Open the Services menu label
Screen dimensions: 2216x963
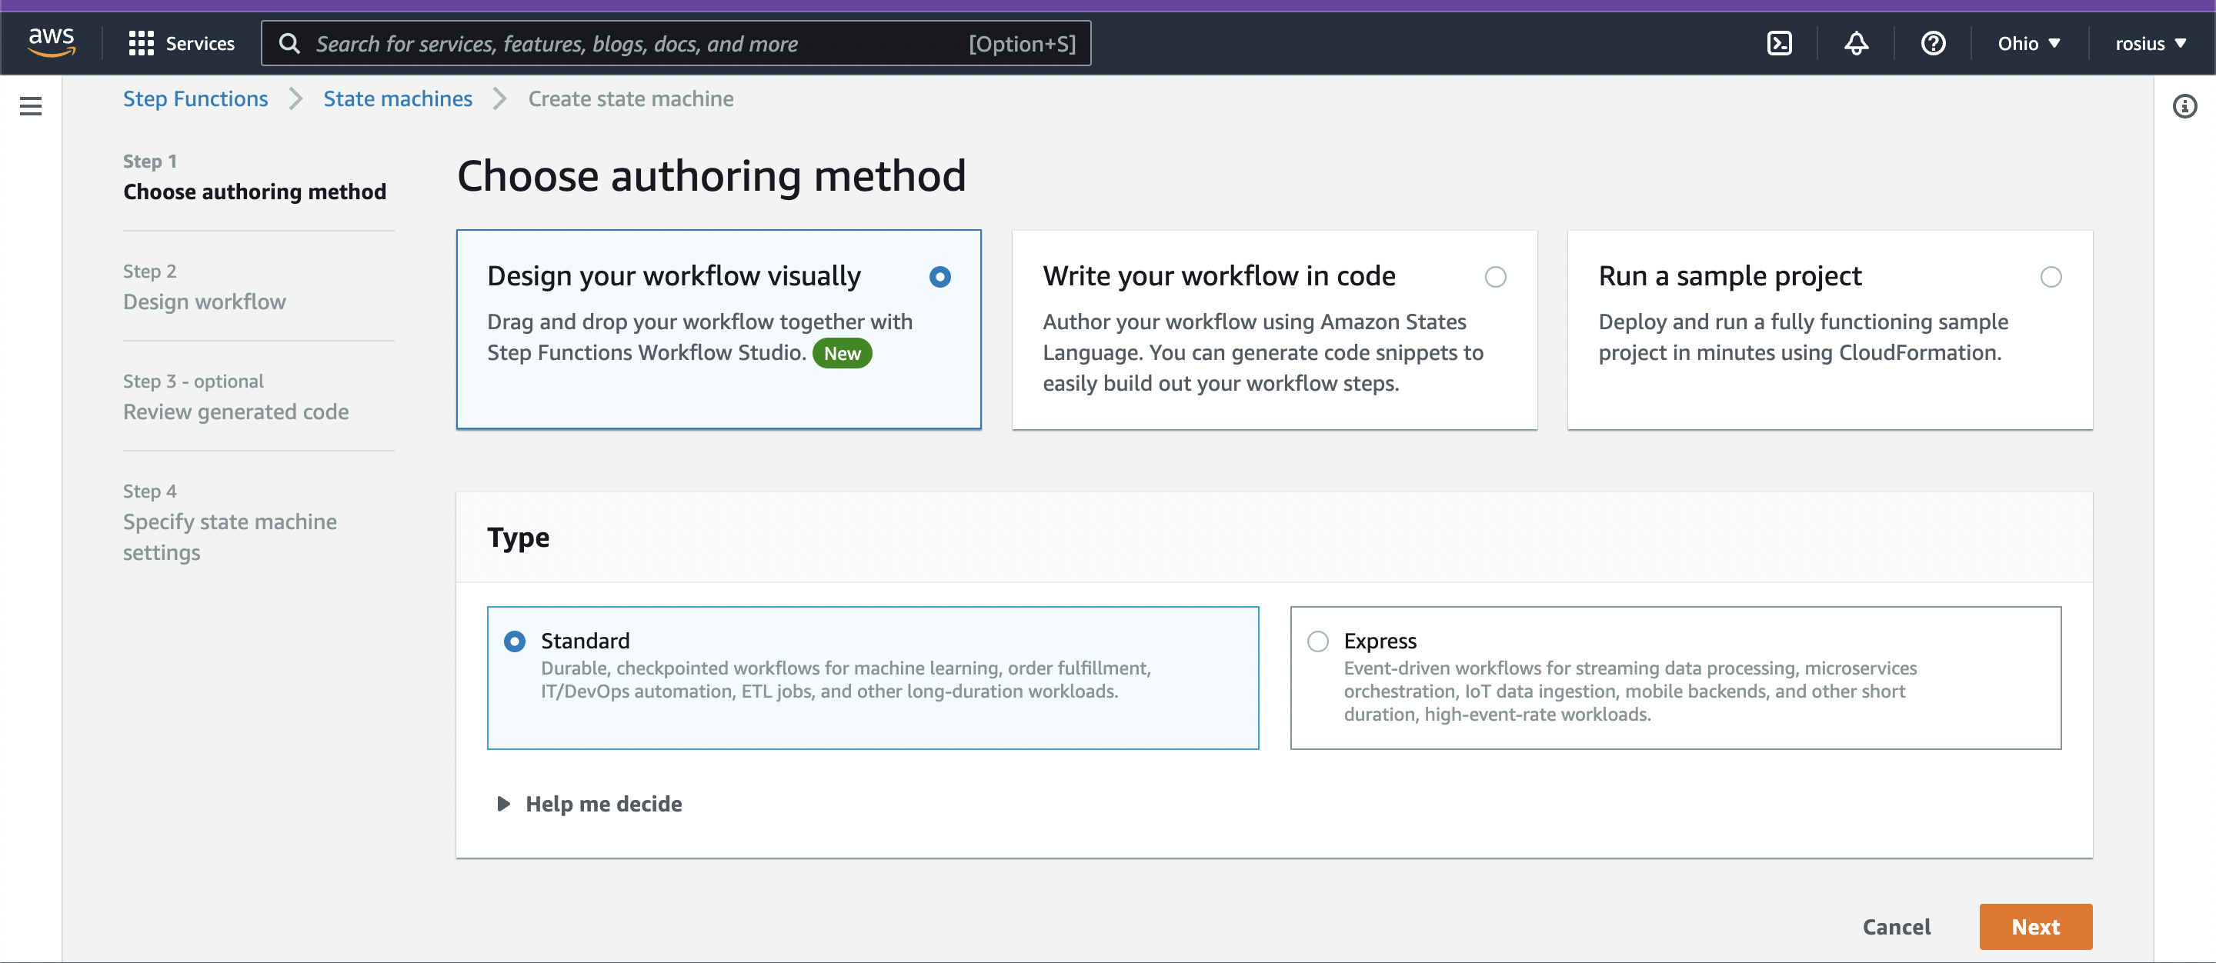point(199,43)
